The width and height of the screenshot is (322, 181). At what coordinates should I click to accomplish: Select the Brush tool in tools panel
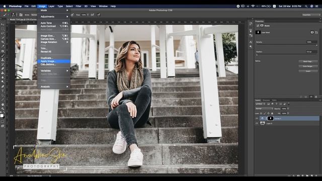click(3, 55)
